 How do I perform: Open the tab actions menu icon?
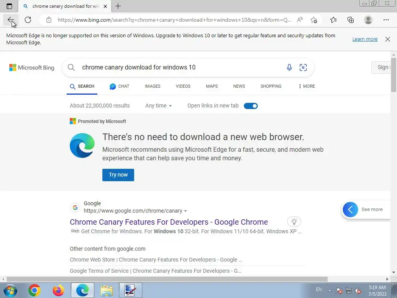click(x=9, y=6)
